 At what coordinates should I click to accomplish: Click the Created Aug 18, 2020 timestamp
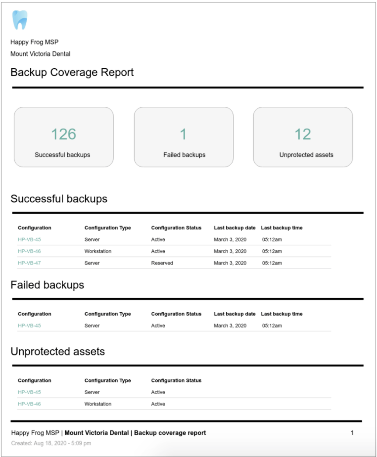51,443
